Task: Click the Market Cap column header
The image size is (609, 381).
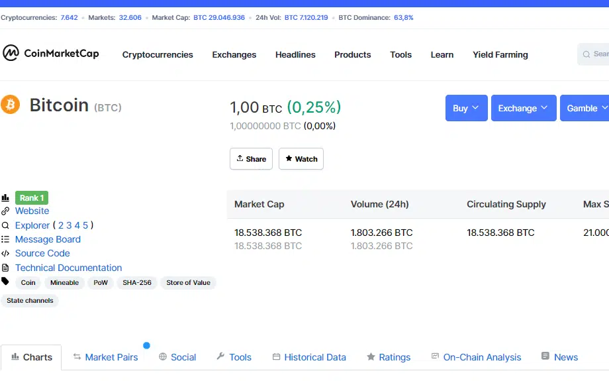Action: click(x=259, y=204)
